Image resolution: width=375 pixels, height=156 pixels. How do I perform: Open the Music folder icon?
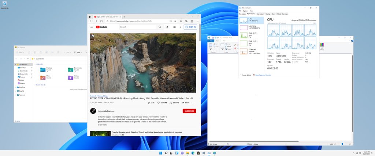point(43,77)
